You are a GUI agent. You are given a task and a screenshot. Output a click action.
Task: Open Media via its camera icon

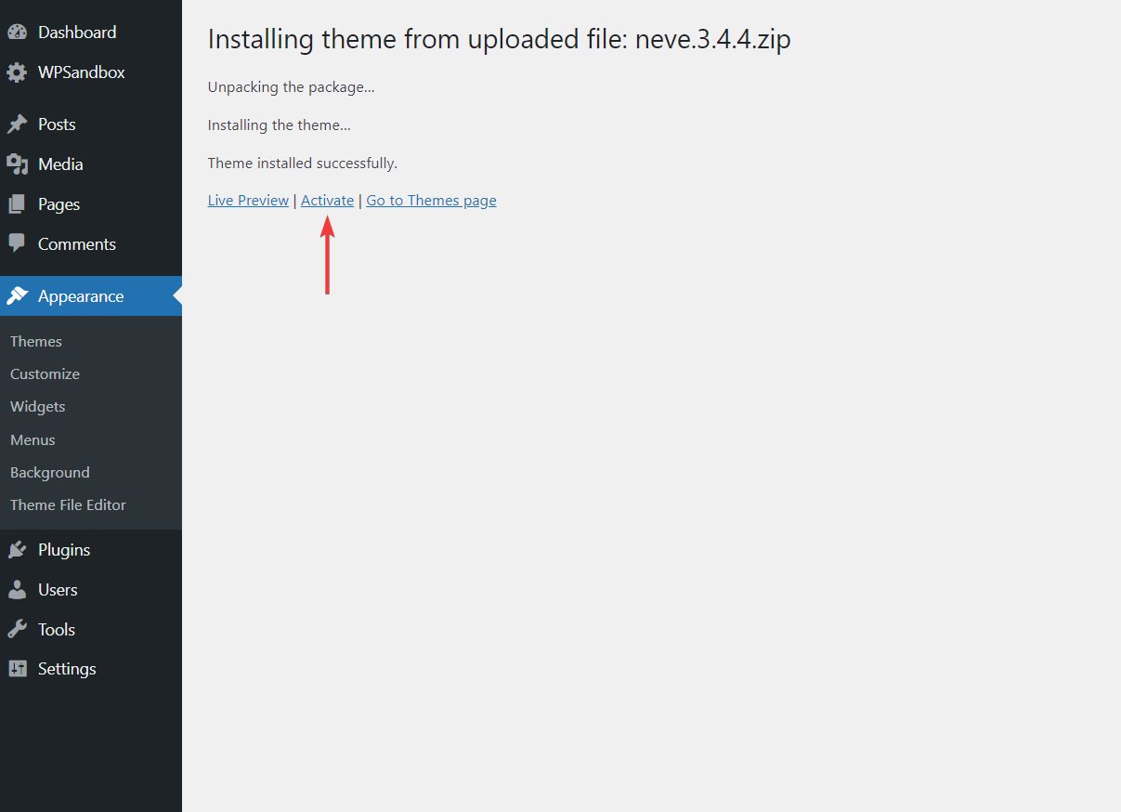click(20, 164)
